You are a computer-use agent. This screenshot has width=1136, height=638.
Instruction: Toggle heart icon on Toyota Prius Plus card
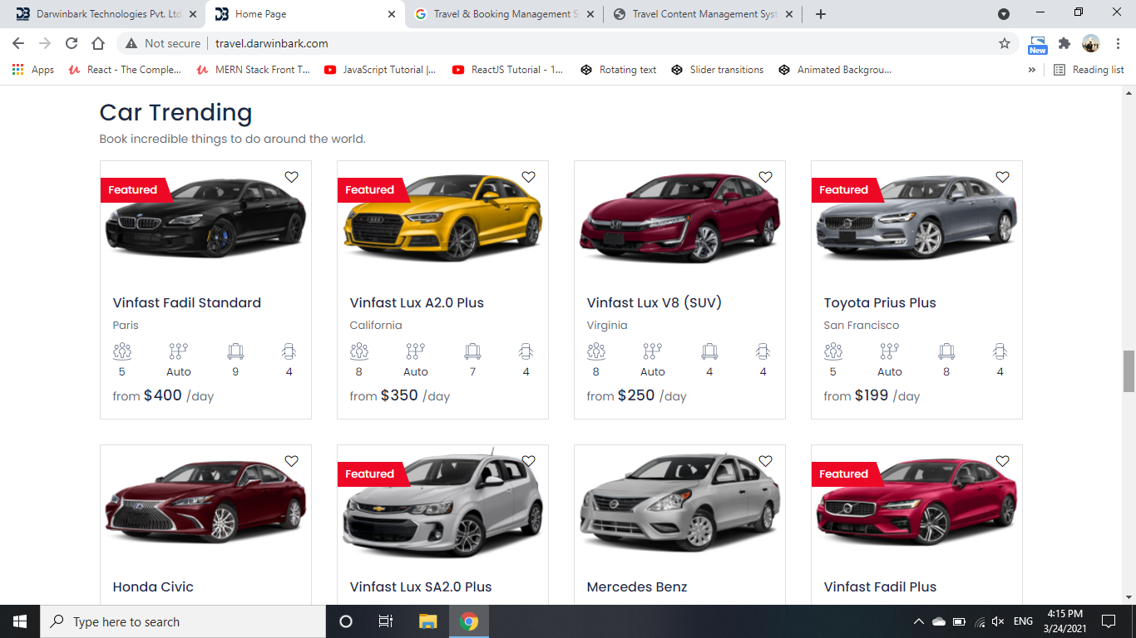tap(1002, 177)
